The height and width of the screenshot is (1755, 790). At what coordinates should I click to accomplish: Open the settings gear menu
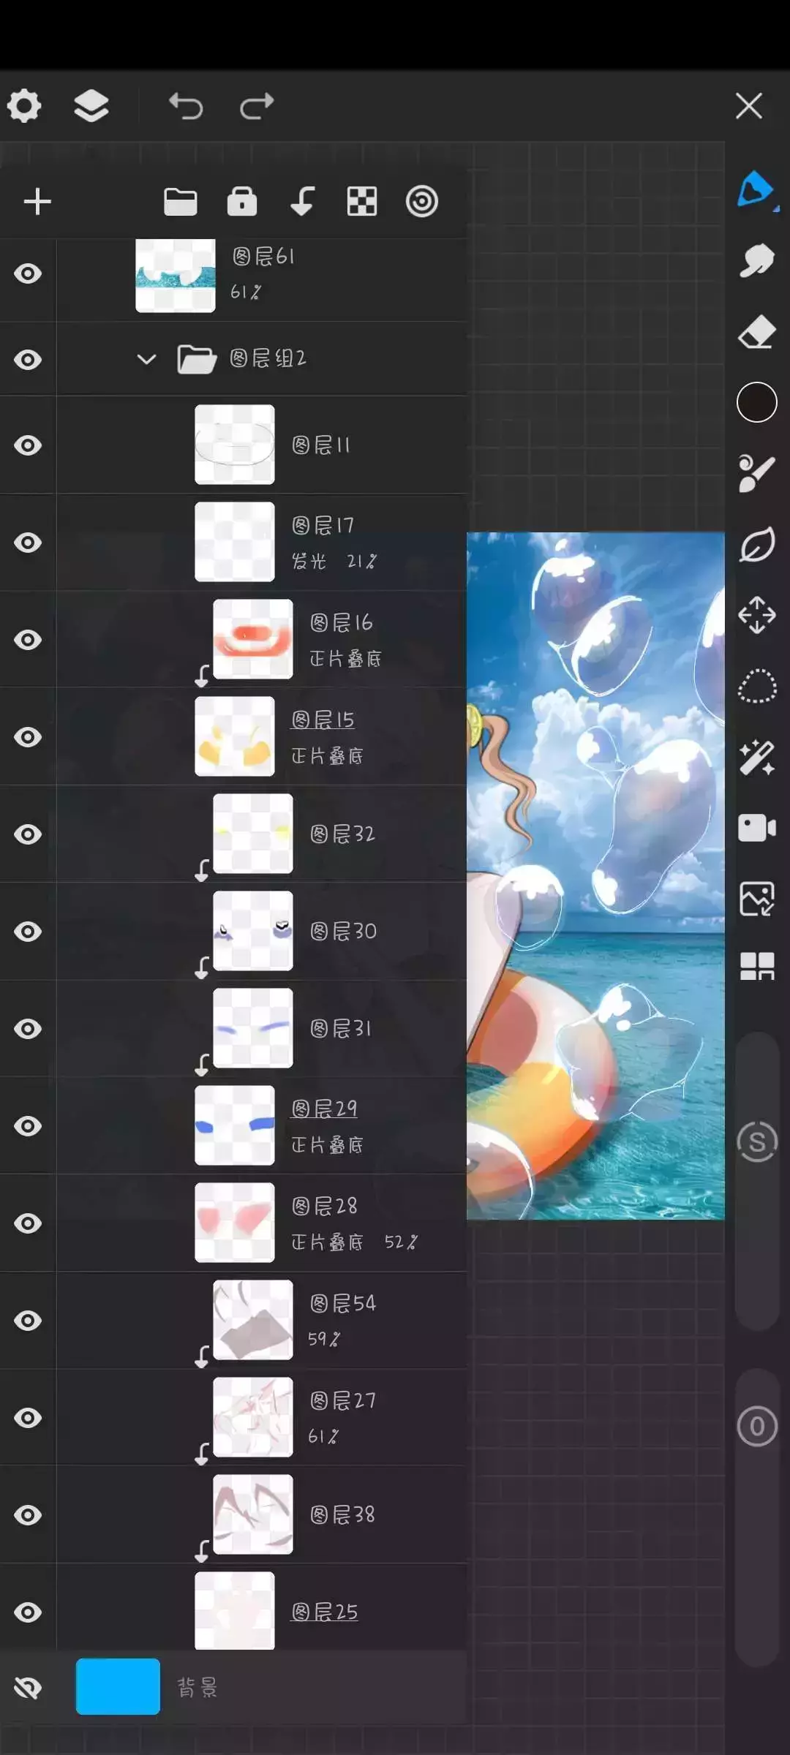[x=24, y=106]
